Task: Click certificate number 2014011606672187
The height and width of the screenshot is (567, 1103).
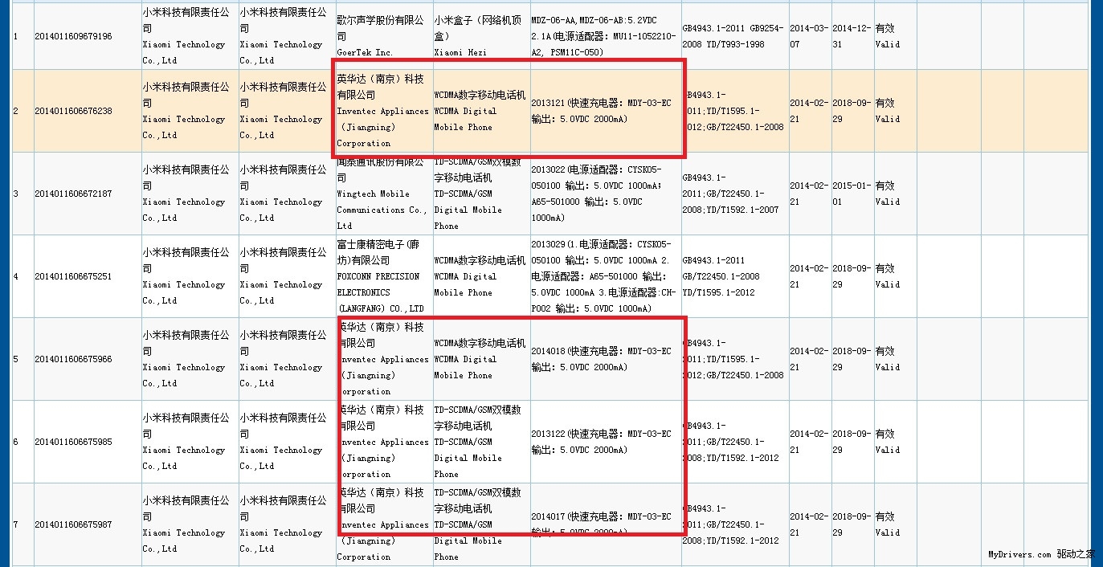Action: pos(73,194)
